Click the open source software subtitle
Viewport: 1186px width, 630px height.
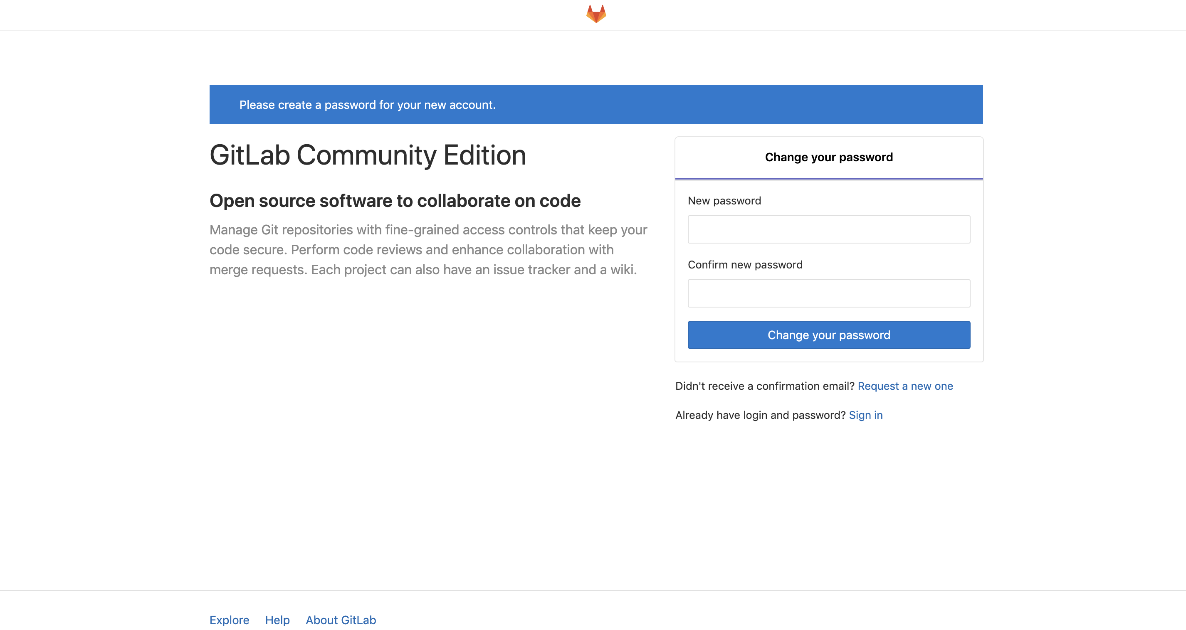395,201
